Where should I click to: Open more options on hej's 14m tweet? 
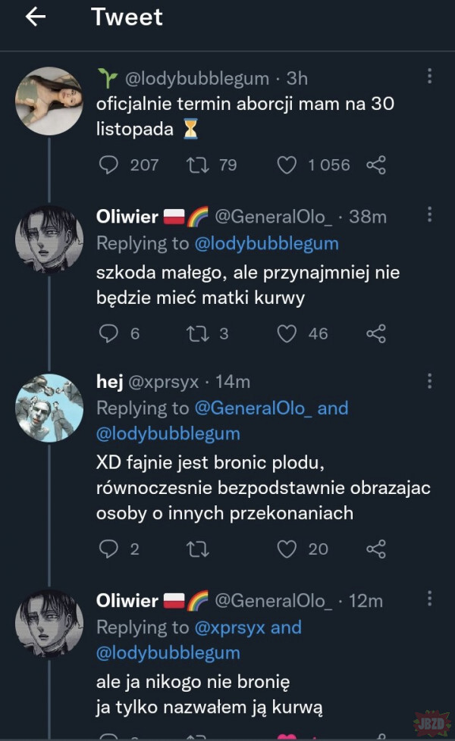[x=429, y=380]
